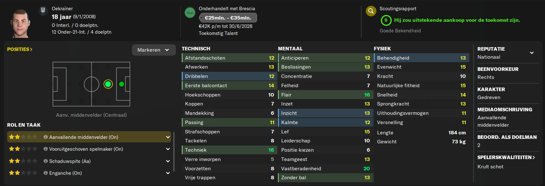Image resolution: width=545 pixels, height=186 pixels.
Task: Select the striker position dot on pitch
Action: 121,84
